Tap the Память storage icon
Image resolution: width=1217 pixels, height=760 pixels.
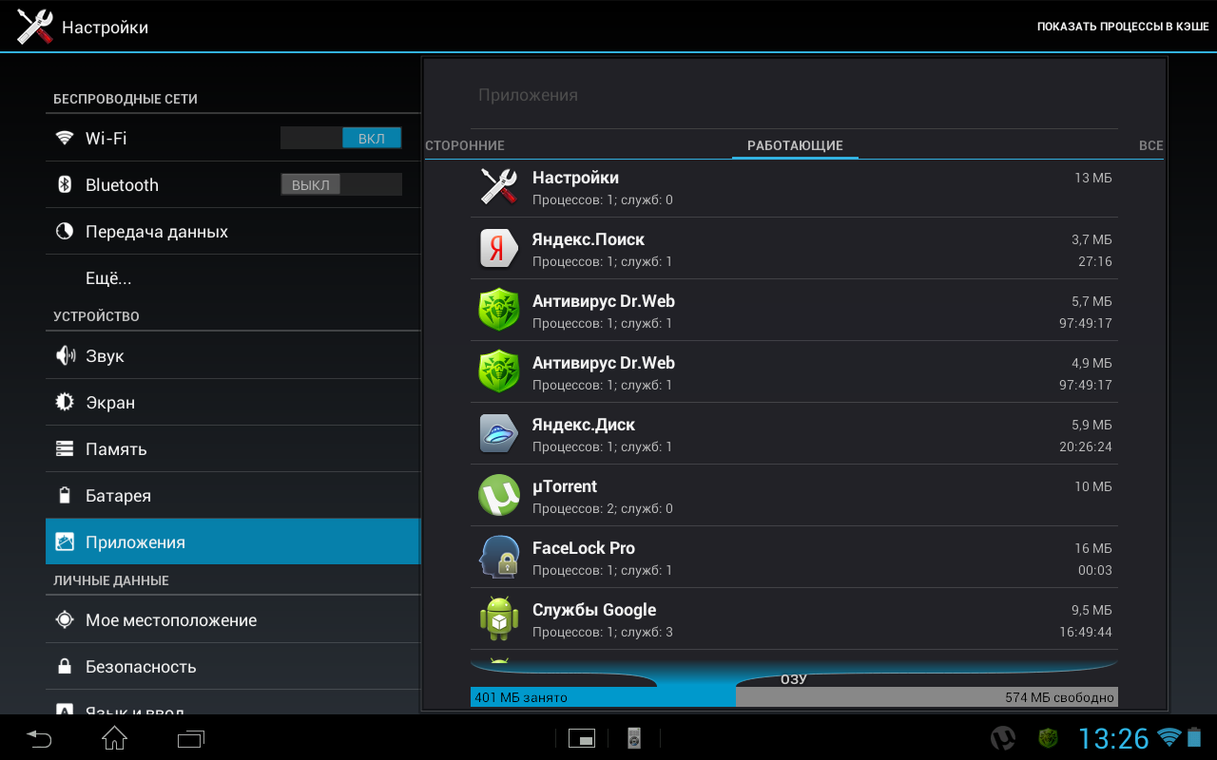tap(65, 448)
